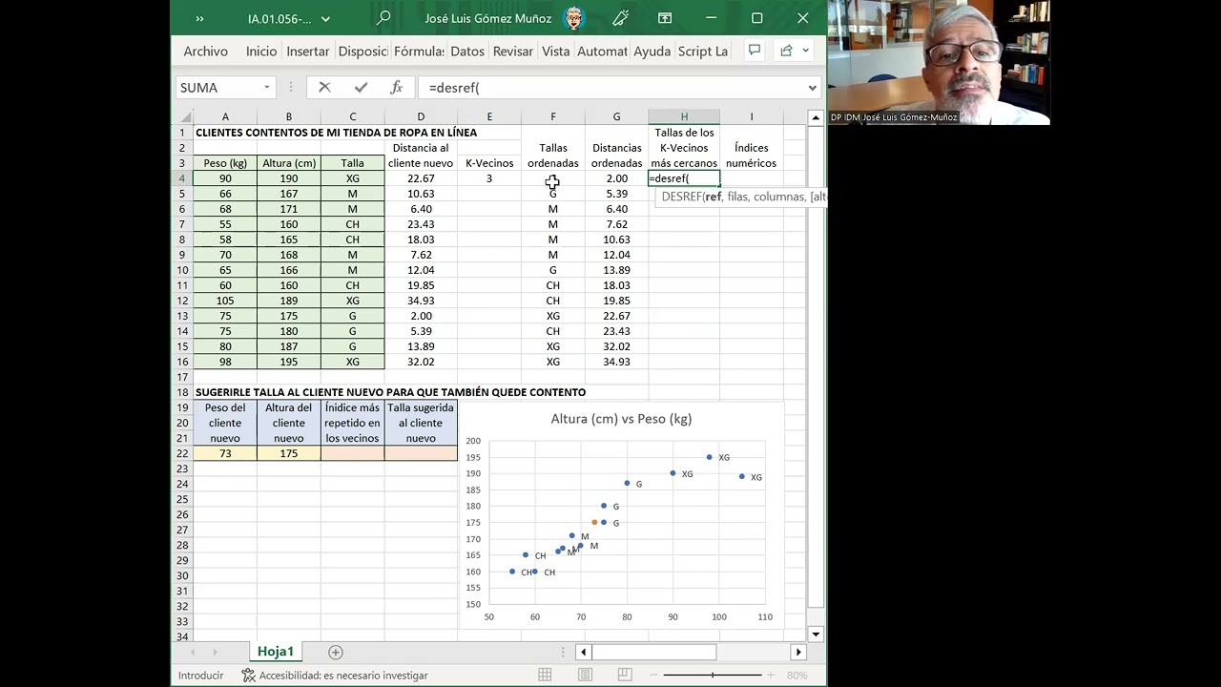Click the chart title Altura (cm) vs Peso (kg)
This screenshot has width=1221, height=687.
point(621,419)
